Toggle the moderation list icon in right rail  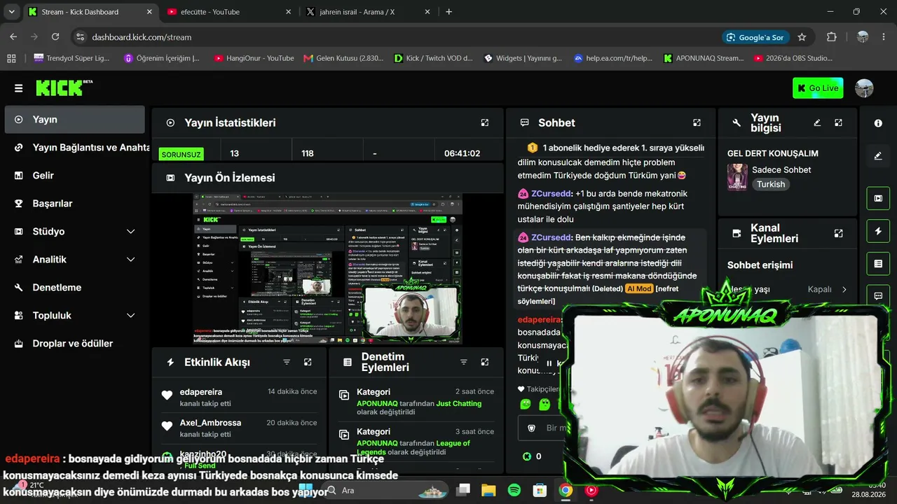[x=878, y=263]
